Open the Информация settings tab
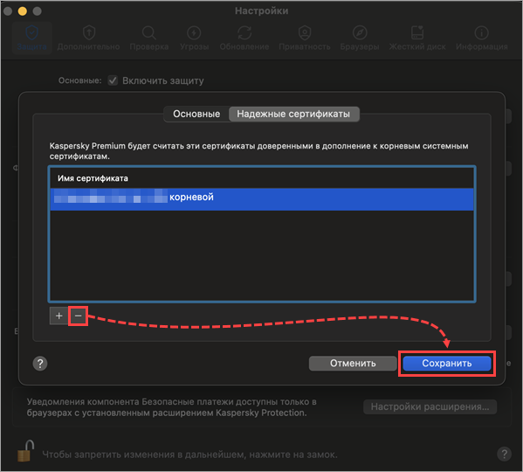The height and width of the screenshot is (472, 523). tap(482, 38)
